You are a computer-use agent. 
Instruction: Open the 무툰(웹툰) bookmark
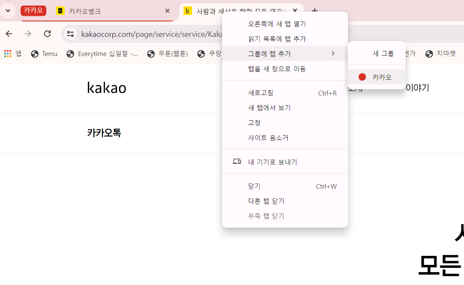pos(168,54)
